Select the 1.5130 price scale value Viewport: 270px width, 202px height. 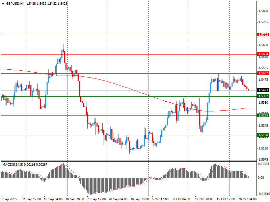(x=264, y=148)
